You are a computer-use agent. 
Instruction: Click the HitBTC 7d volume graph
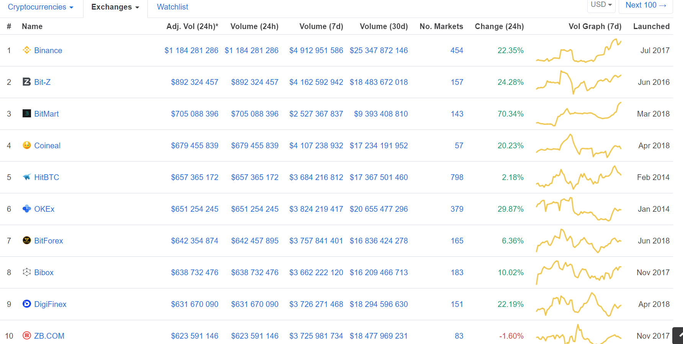coord(578,177)
